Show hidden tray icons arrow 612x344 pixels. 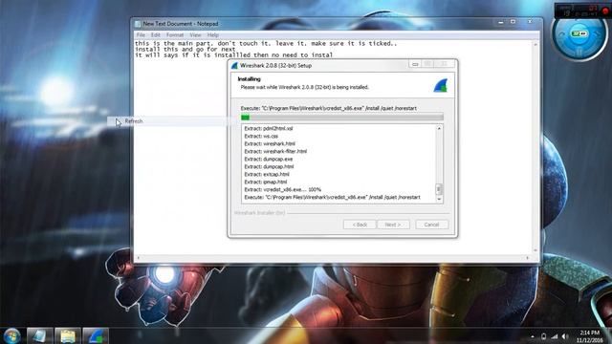[x=533, y=336]
